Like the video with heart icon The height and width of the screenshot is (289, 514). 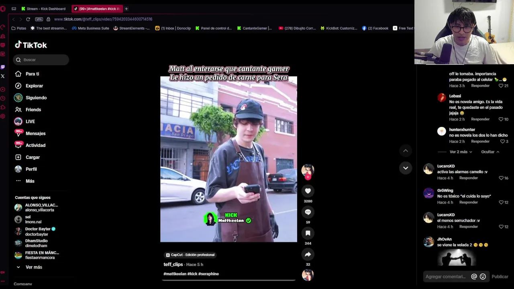pos(308,191)
